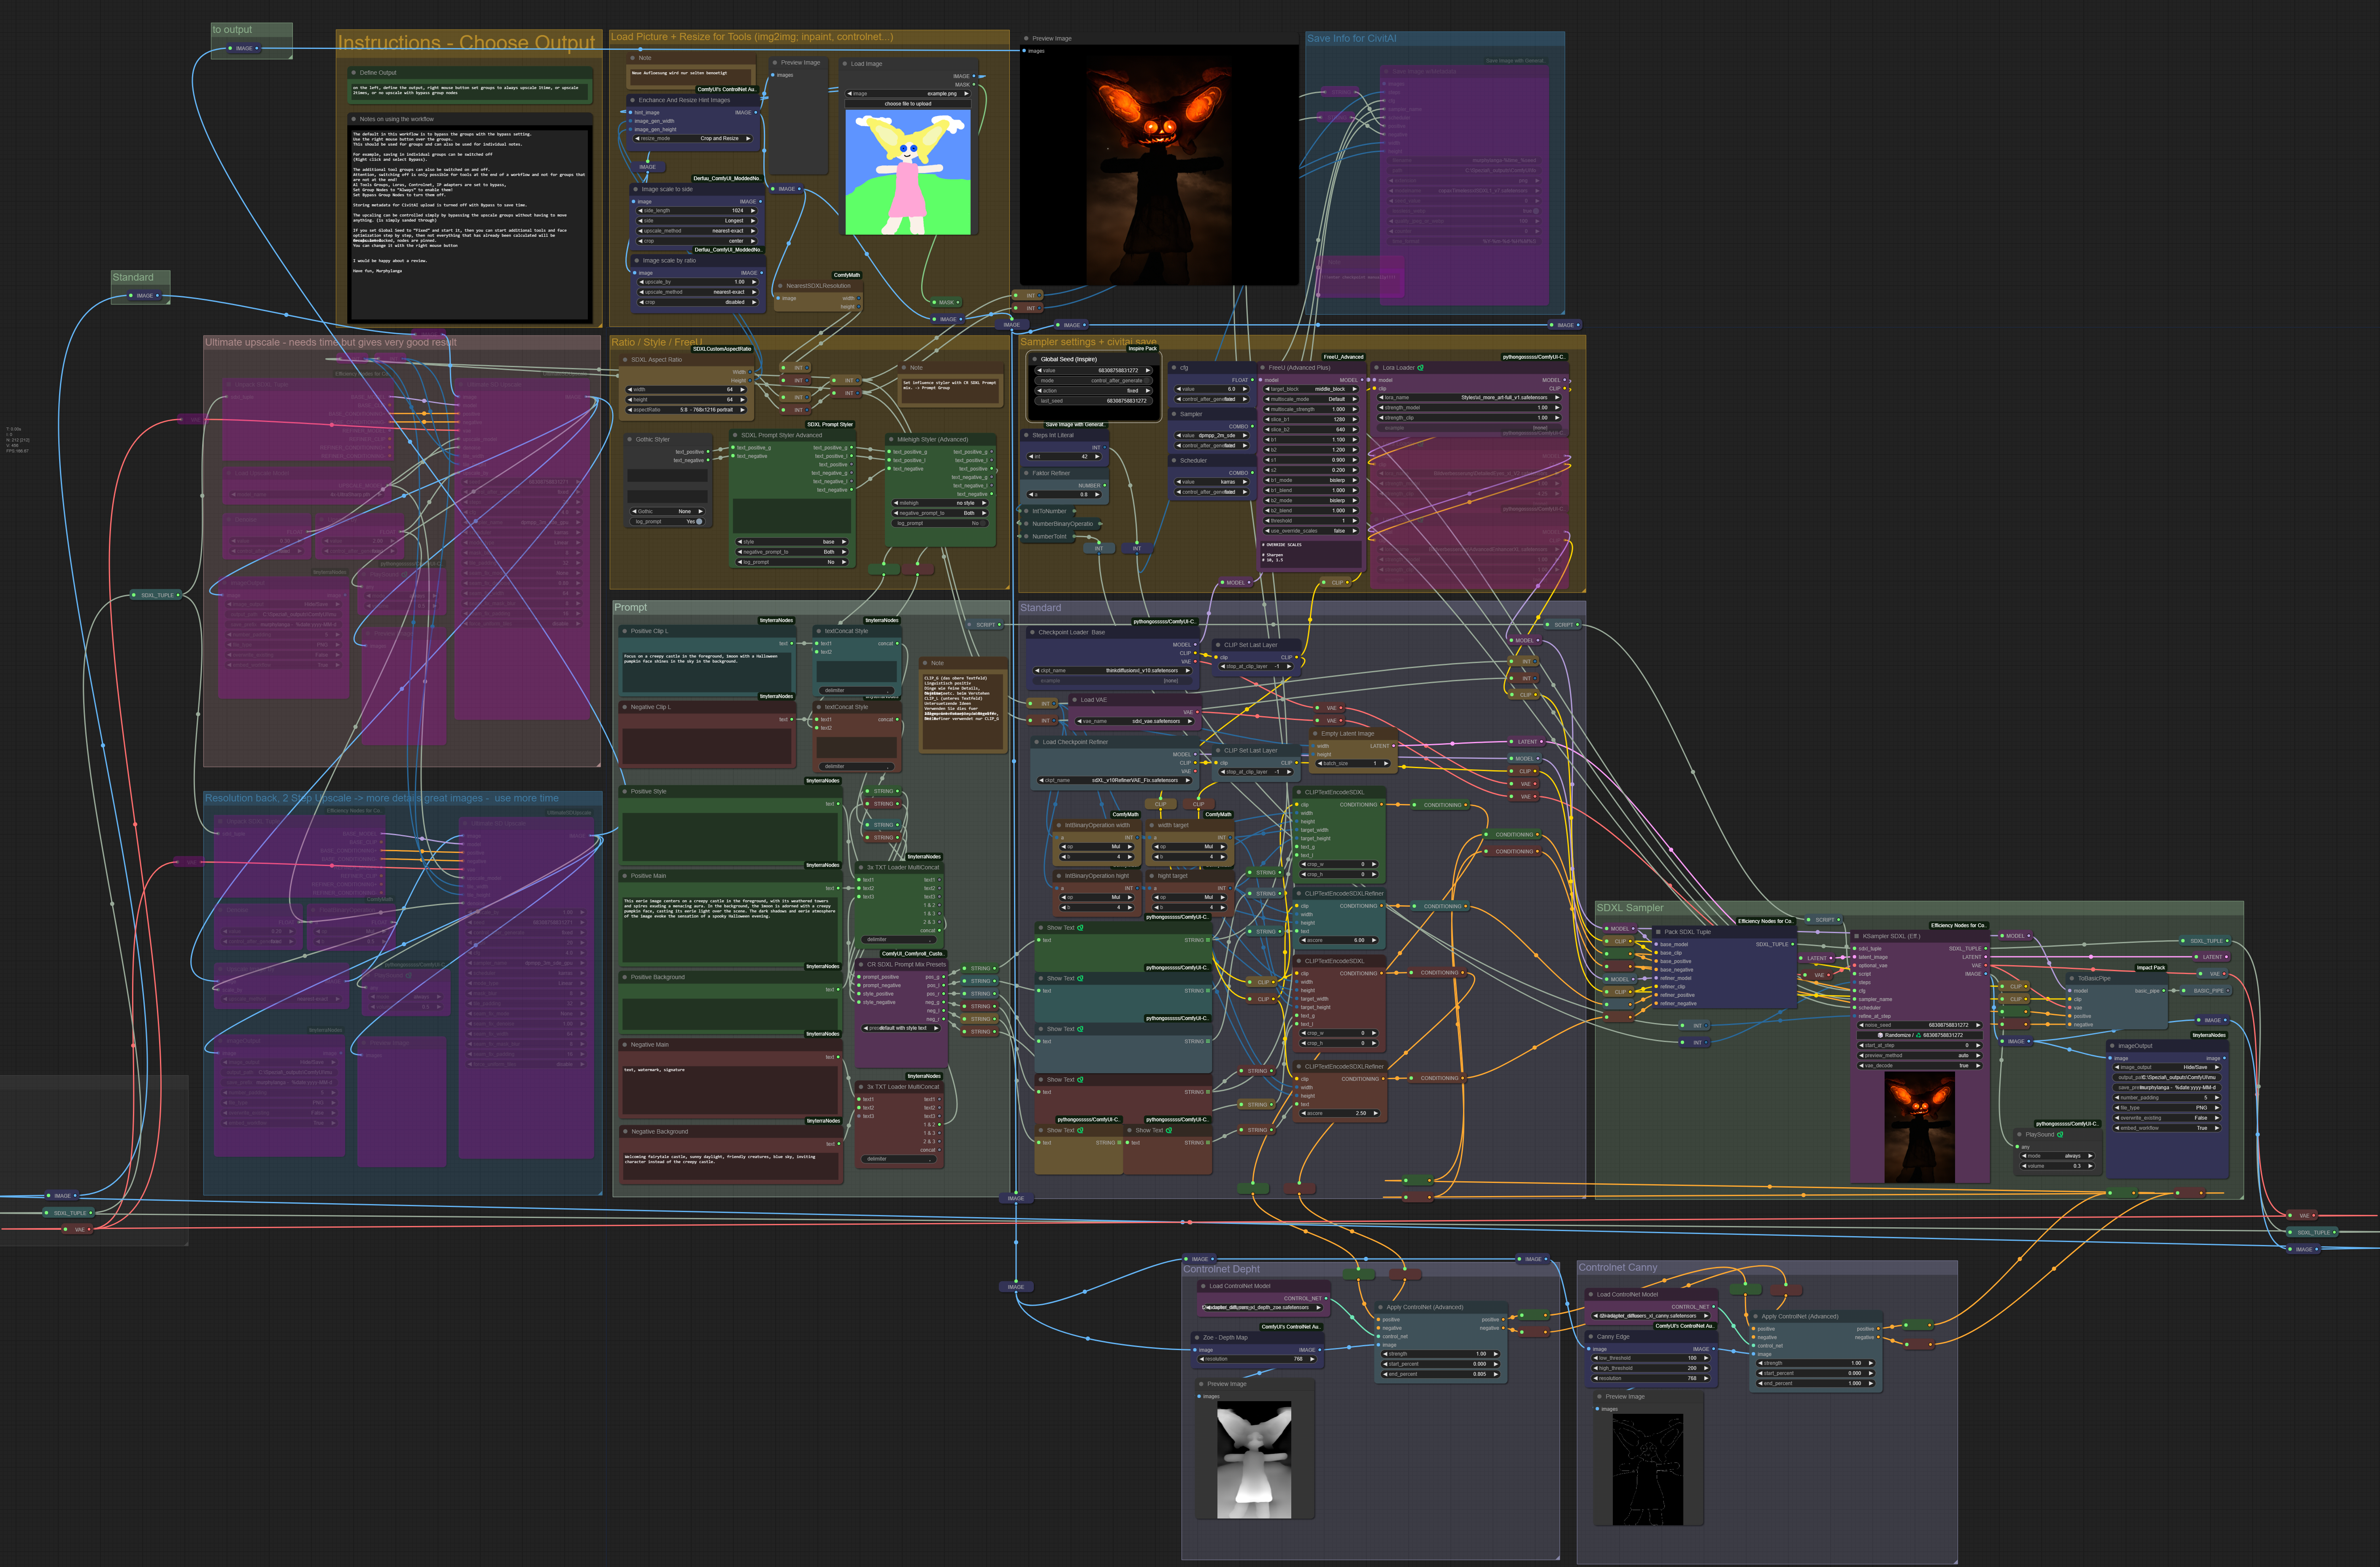
Task: Toggle vae_decode in KSampler SDXL (Eff.)
Action: [1919, 1065]
